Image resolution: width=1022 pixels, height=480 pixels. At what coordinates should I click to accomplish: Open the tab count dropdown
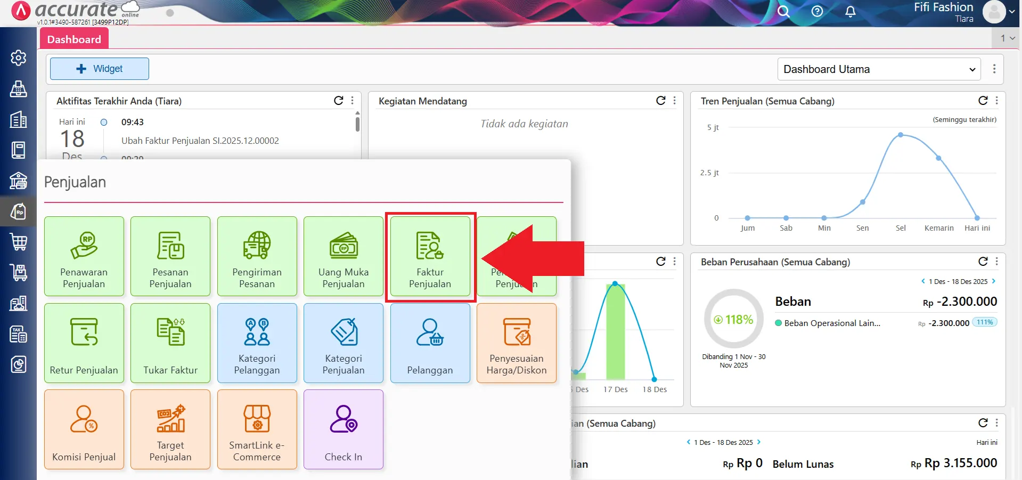click(1007, 38)
